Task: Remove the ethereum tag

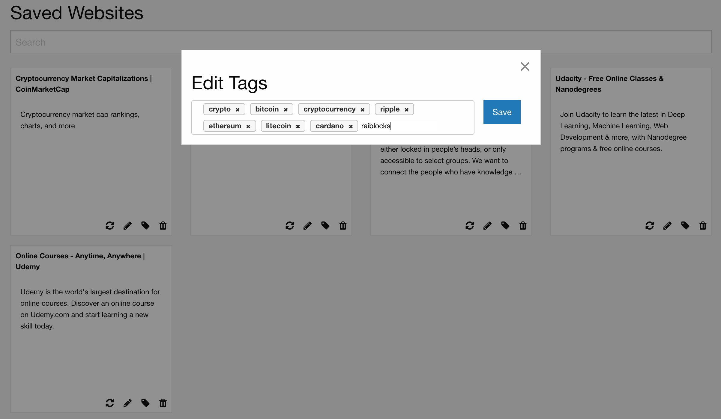Action: coord(248,126)
